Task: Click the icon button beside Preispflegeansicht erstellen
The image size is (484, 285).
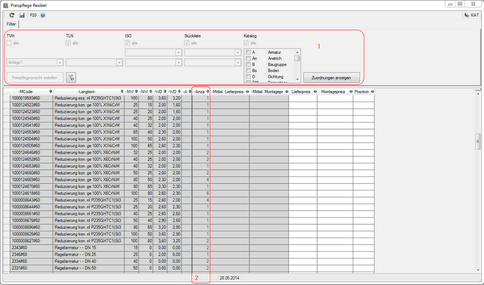Action: coord(71,77)
